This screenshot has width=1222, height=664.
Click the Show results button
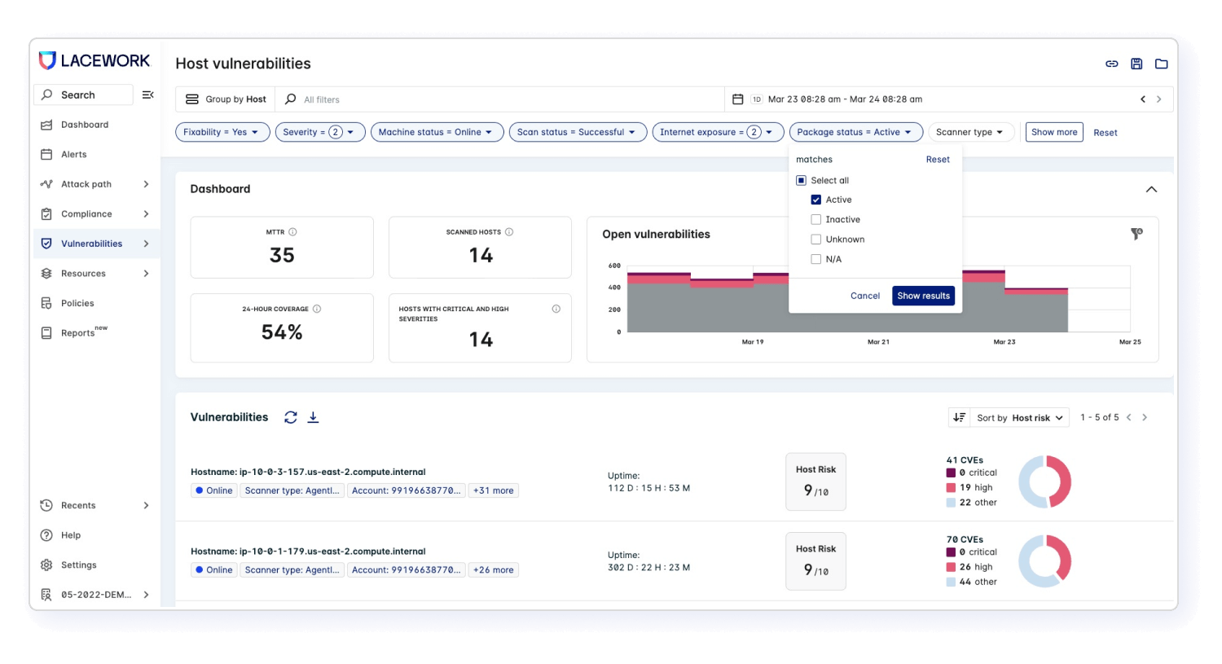coord(923,296)
